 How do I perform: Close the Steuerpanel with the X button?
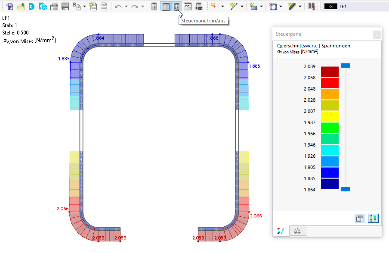pyautogui.click(x=377, y=34)
